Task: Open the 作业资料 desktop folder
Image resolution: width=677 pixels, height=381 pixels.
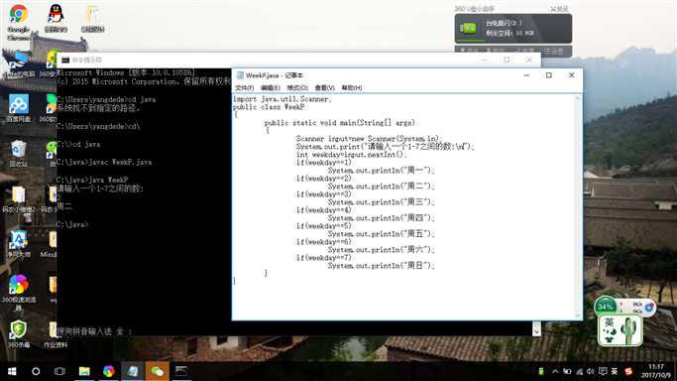Action: pyautogui.click(x=56, y=334)
